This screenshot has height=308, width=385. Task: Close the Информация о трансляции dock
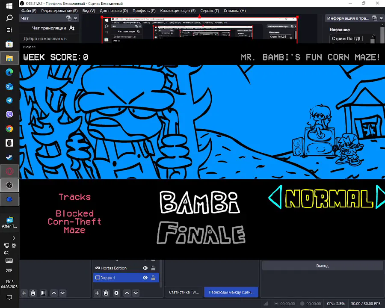pyautogui.click(x=381, y=18)
